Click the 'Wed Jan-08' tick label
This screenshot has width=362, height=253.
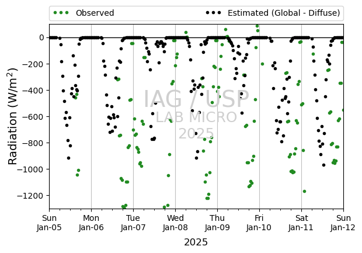tap(175, 223)
